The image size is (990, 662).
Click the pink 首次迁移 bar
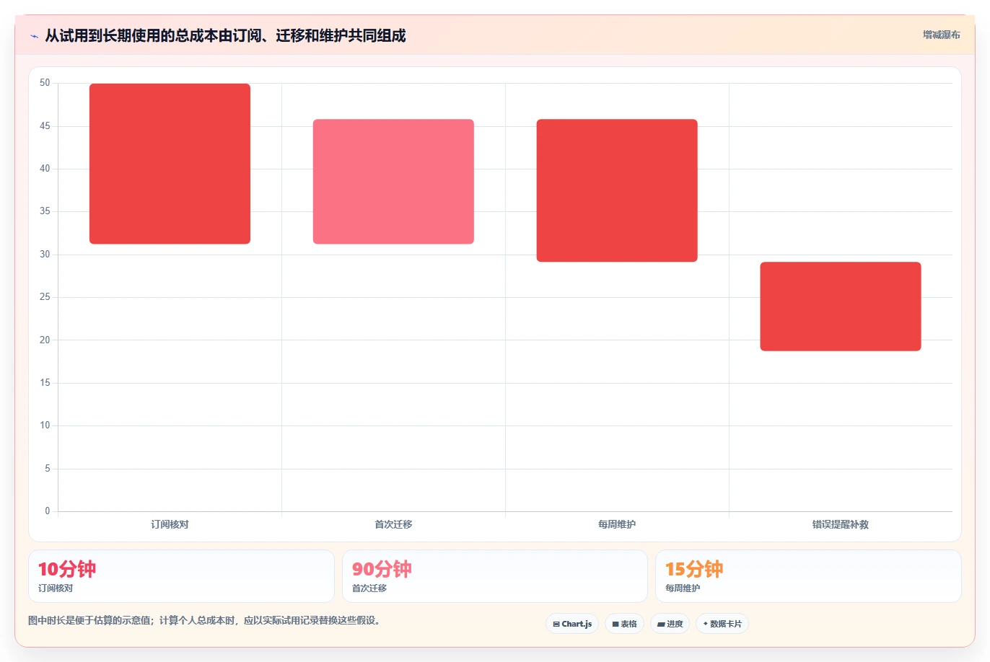393,182
